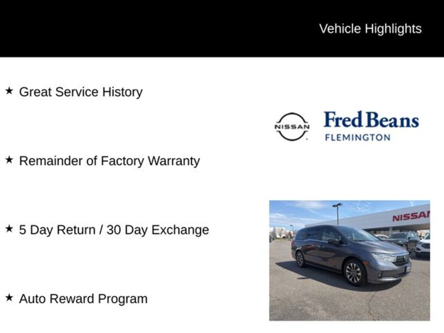Select the 5 Day Return / 30 Day Exchange line

pos(114,230)
